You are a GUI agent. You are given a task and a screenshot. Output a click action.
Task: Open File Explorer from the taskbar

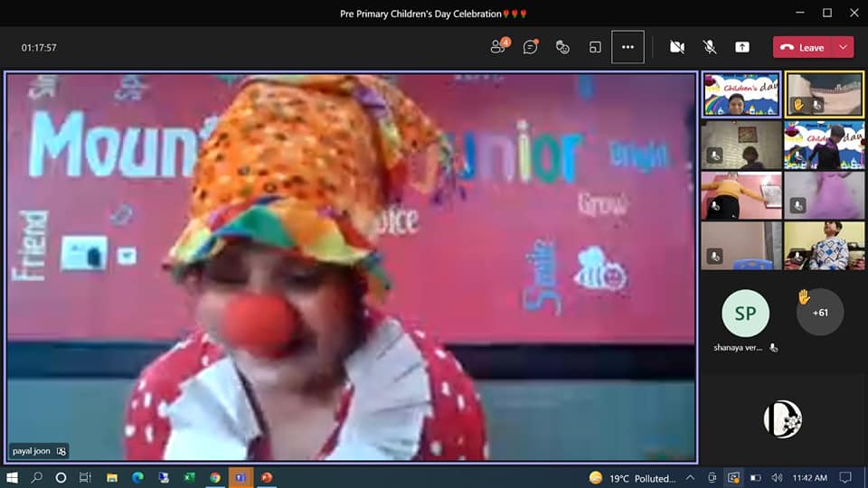pos(112,477)
